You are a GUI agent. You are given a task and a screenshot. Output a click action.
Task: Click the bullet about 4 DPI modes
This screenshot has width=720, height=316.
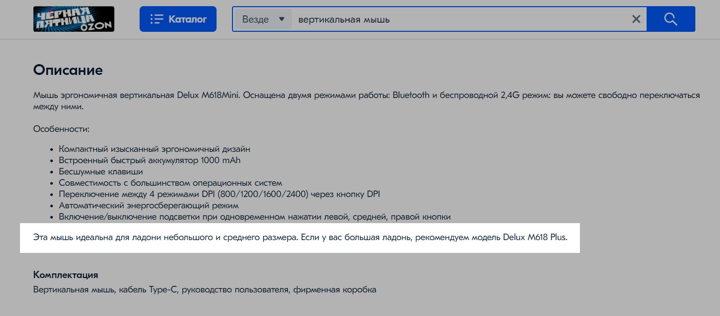(219, 194)
